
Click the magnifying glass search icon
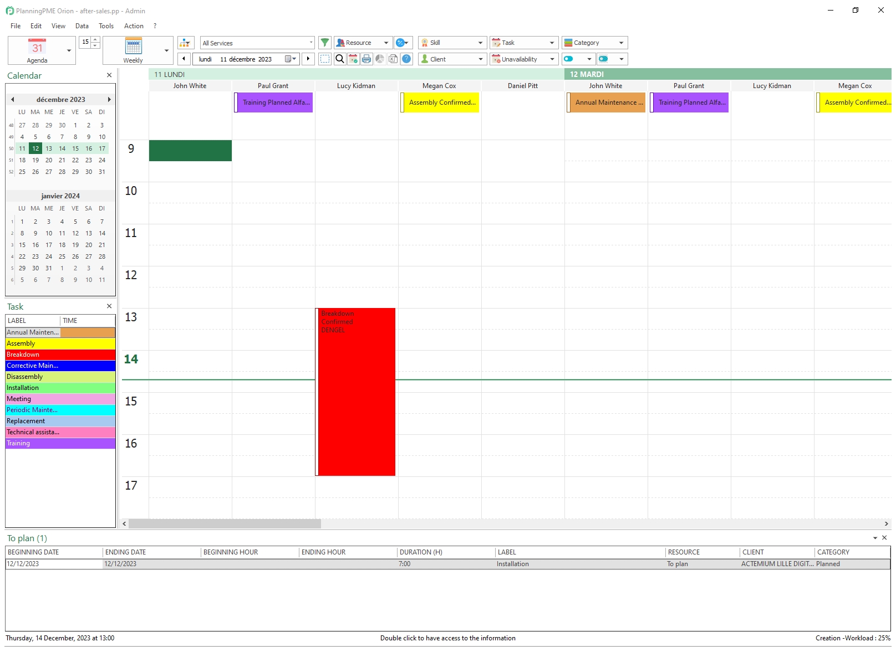point(339,59)
